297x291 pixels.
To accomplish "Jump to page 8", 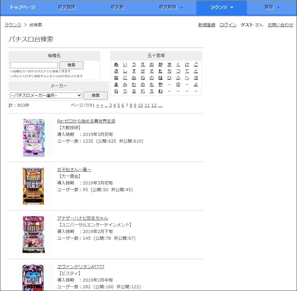I will (x=131, y=105).
